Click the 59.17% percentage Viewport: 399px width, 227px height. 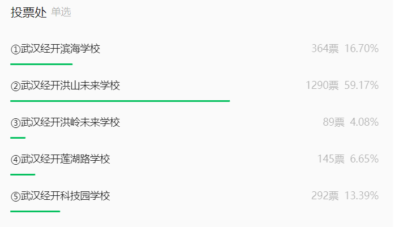click(x=361, y=85)
